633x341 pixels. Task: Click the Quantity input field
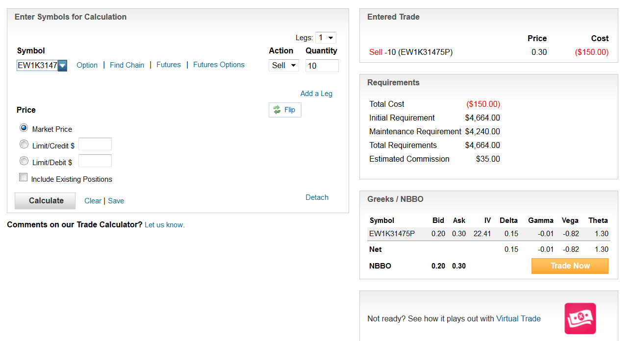[x=322, y=66]
